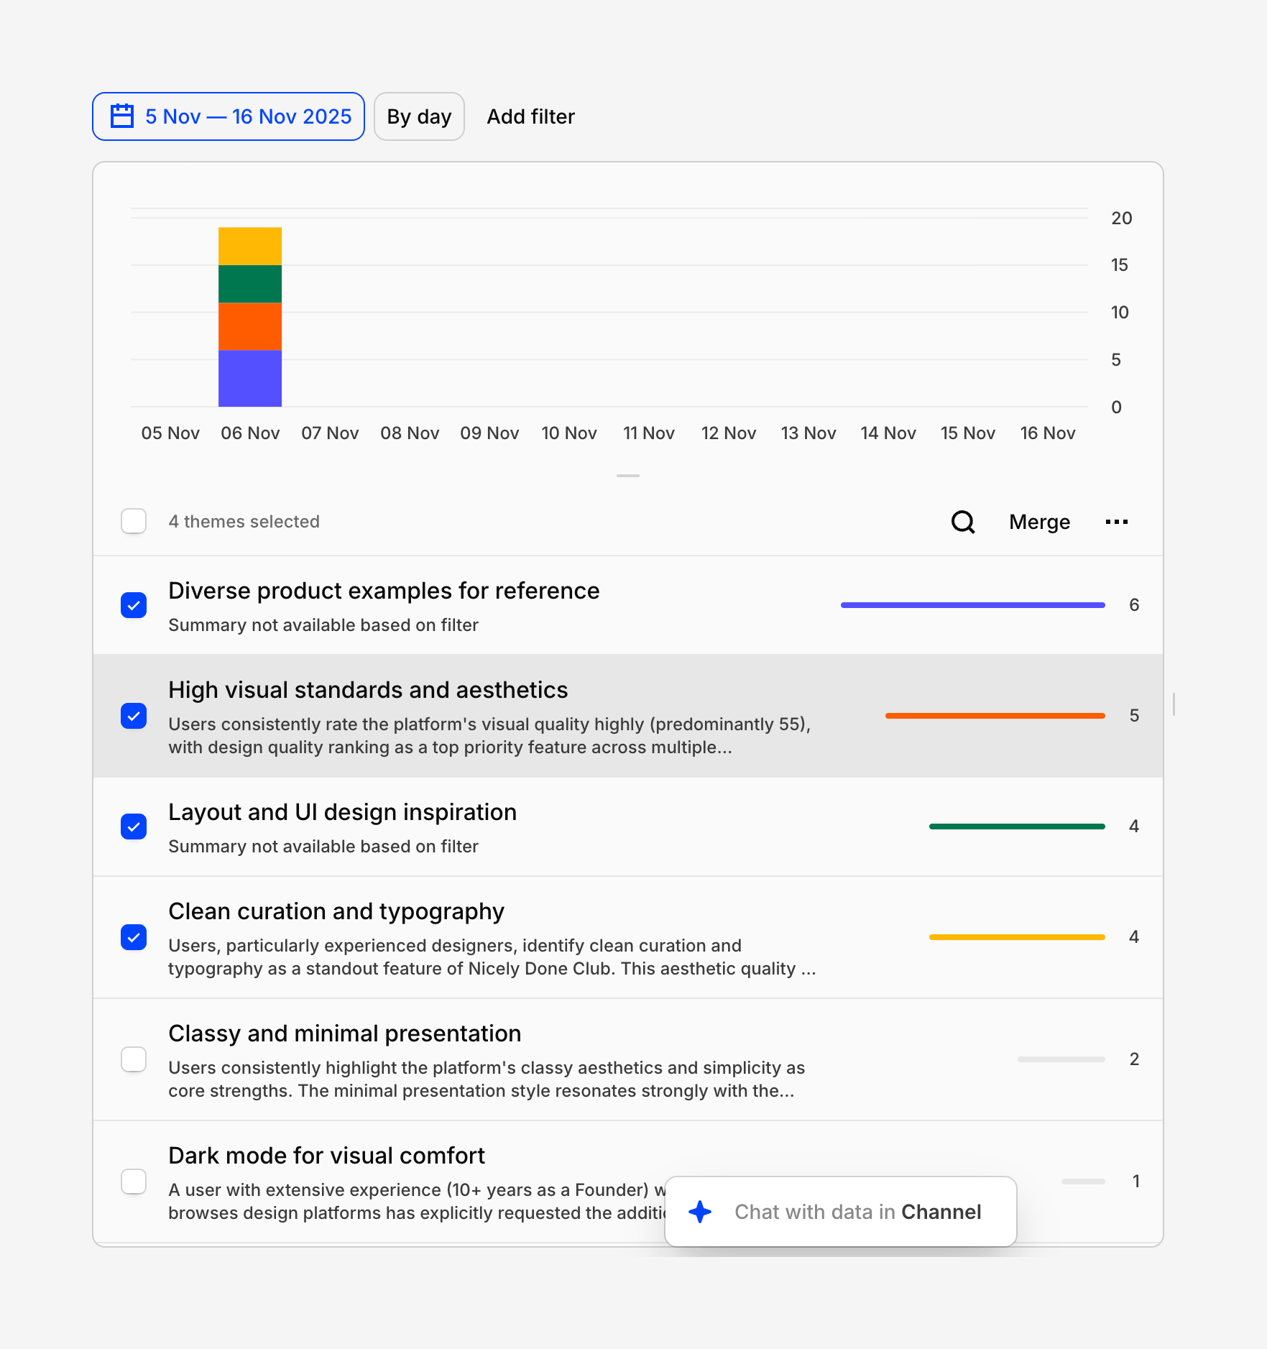Click the calendar icon in date range

122,116
